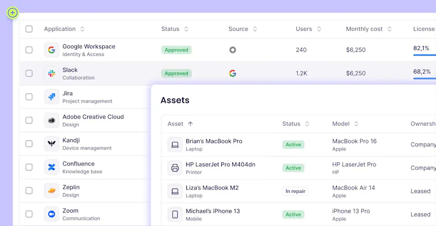
Task: Click the Assets panel heading
Action: click(175, 100)
